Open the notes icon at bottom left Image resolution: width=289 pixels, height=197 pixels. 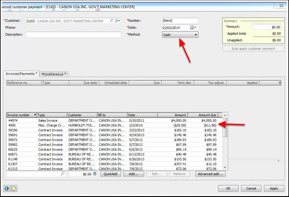point(14,188)
